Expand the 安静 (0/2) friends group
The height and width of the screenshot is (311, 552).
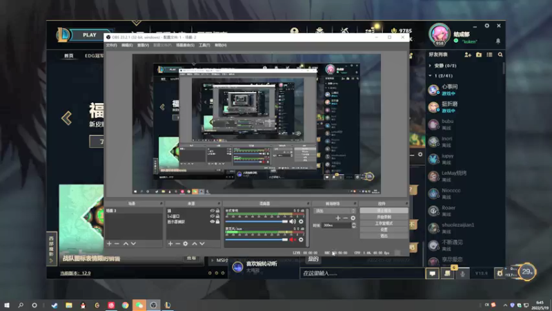(430, 66)
